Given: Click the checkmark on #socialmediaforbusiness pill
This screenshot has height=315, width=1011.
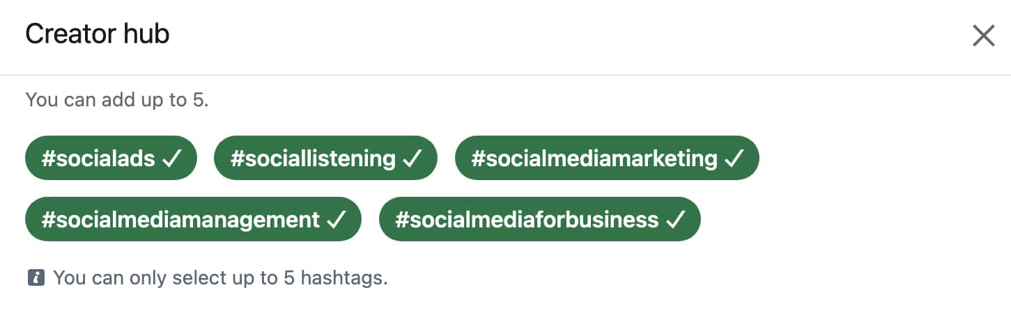Looking at the screenshot, I should pyautogui.click(x=674, y=220).
